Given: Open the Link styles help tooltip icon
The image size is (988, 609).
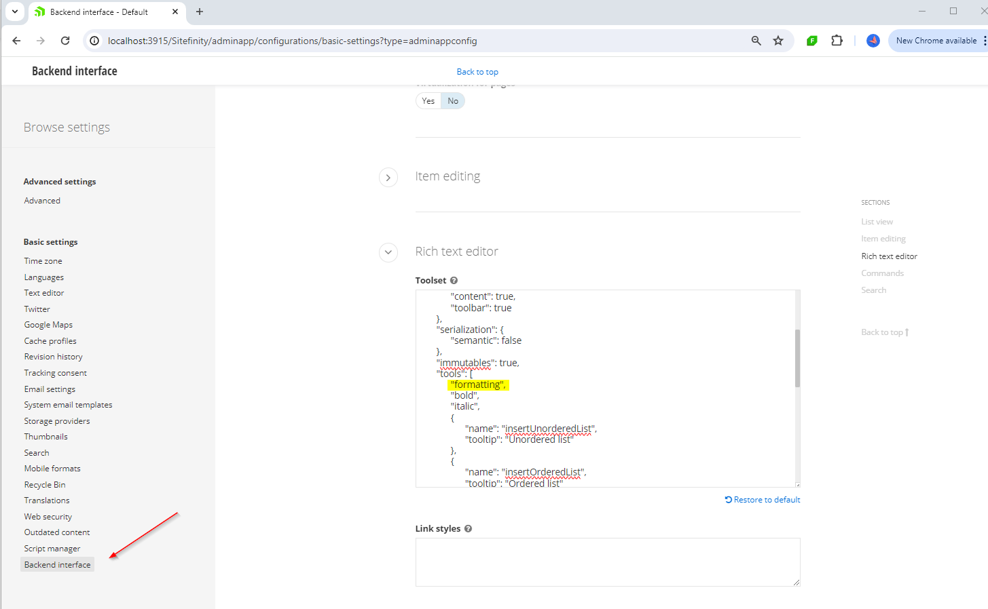Looking at the screenshot, I should [x=468, y=528].
